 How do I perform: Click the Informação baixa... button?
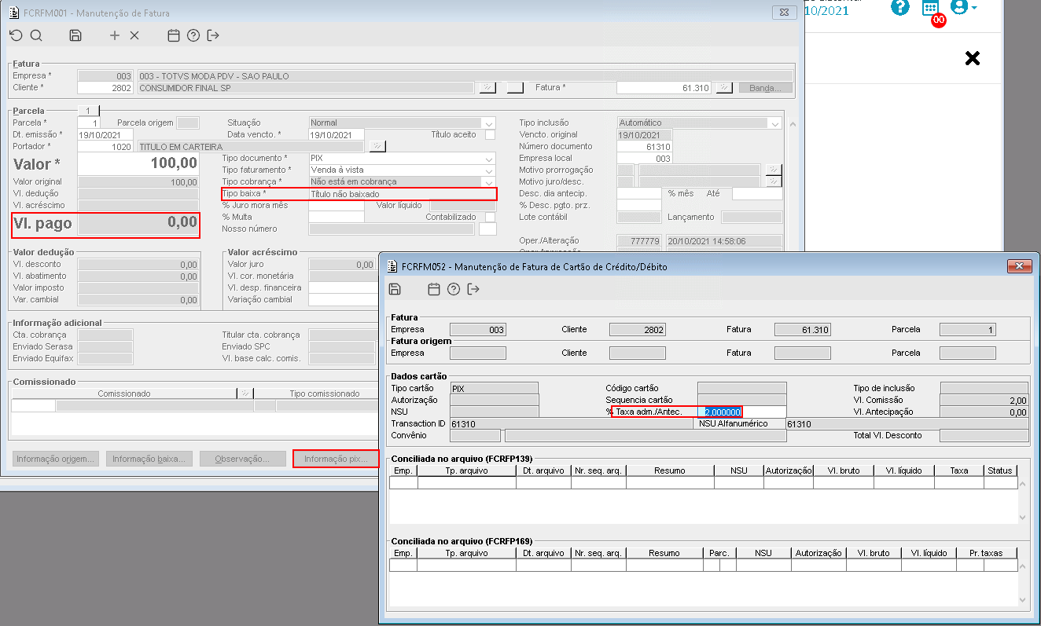(149, 459)
